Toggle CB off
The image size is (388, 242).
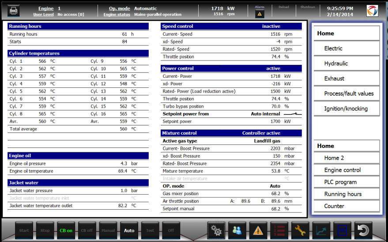pyautogui.click(x=87, y=231)
